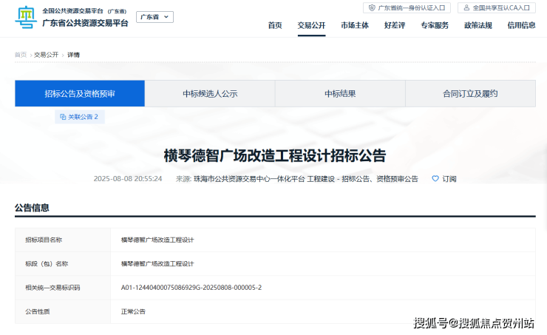
Task: Click the source text 珠海市公共资源交易中心一体化平台
Action: point(249,179)
